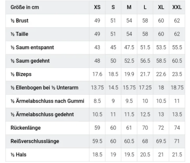Viewport: 190px width, 163px height.
Task: Click the 70 Rückenlänge value for L
Action: pos(145,128)
